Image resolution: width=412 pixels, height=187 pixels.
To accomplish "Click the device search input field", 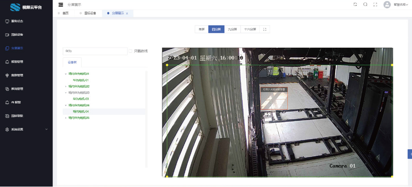I will pos(95,51).
